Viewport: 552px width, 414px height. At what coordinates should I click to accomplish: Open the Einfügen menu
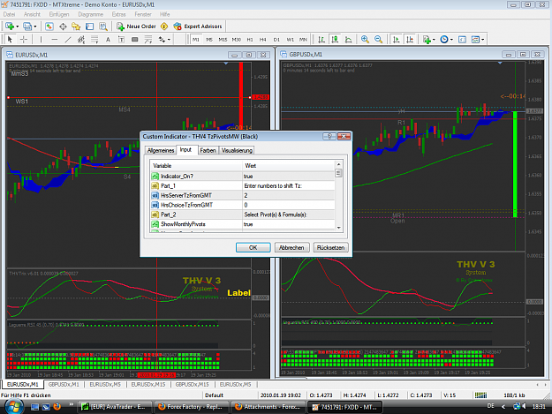click(x=59, y=14)
